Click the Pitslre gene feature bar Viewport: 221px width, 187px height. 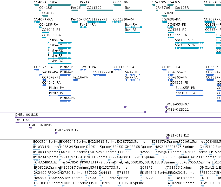point(60,5)
